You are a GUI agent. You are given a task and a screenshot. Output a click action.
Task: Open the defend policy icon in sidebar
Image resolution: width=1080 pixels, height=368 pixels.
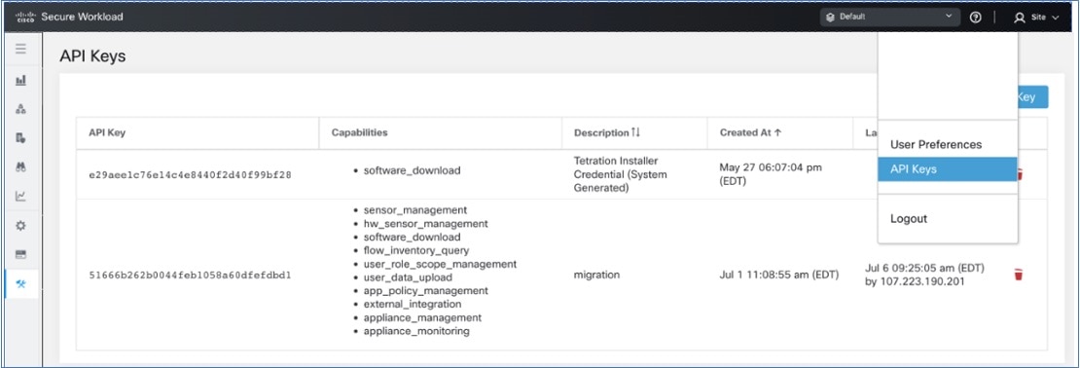pyautogui.click(x=20, y=138)
